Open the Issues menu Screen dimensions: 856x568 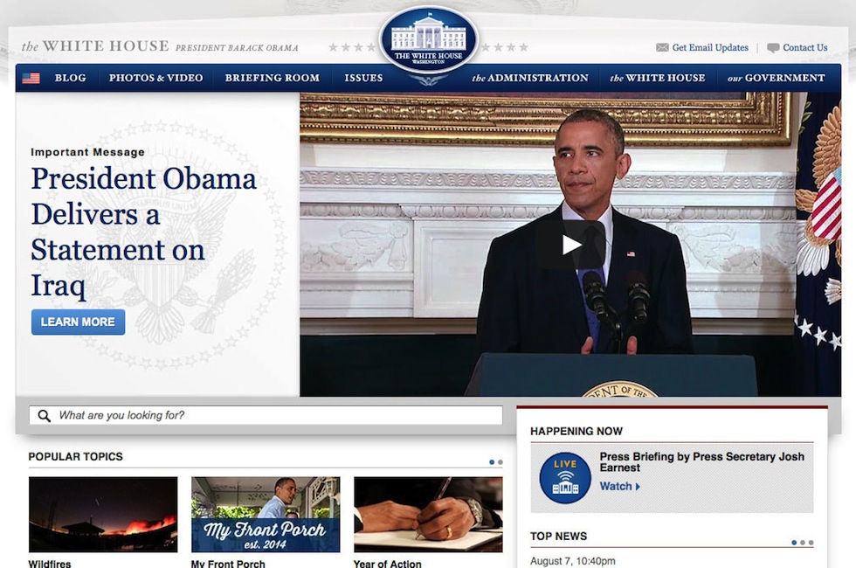pyautogui.click(x=363, y=78)
